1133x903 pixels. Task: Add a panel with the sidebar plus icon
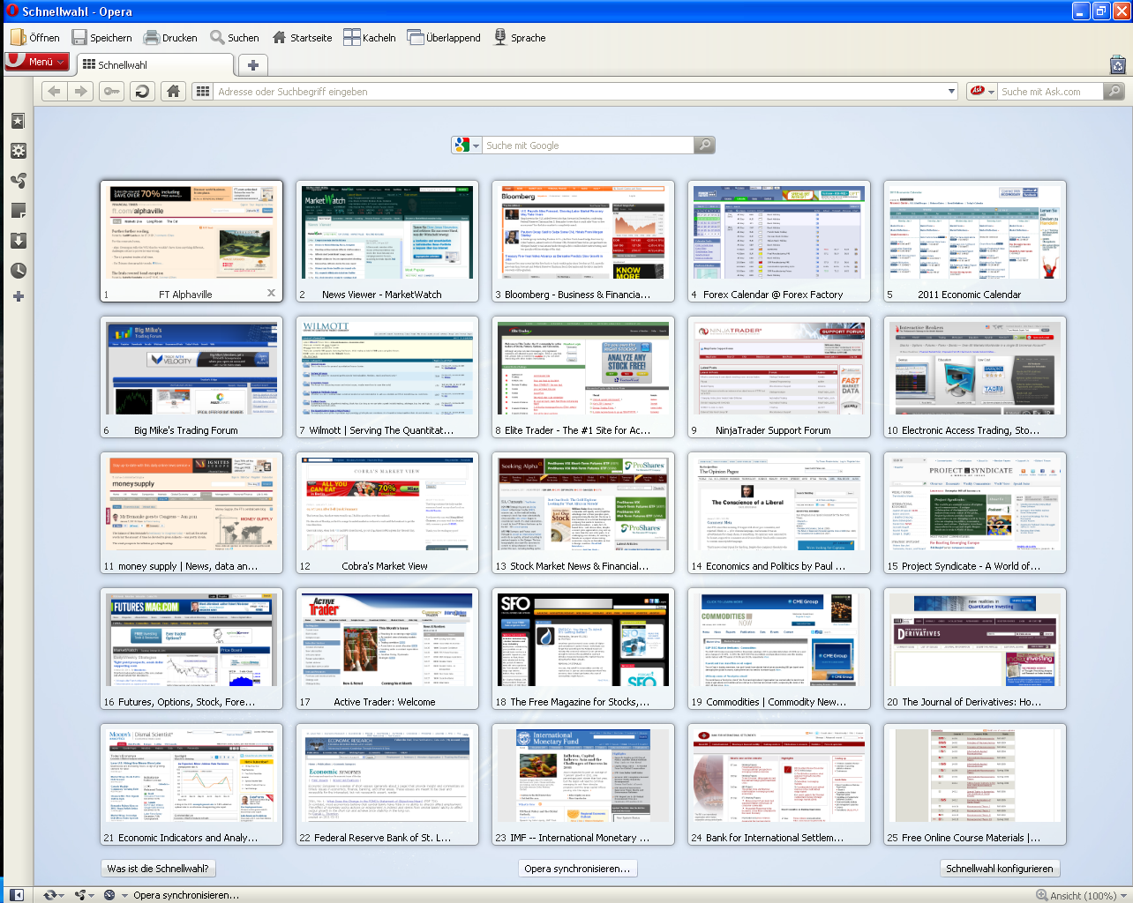18,296
